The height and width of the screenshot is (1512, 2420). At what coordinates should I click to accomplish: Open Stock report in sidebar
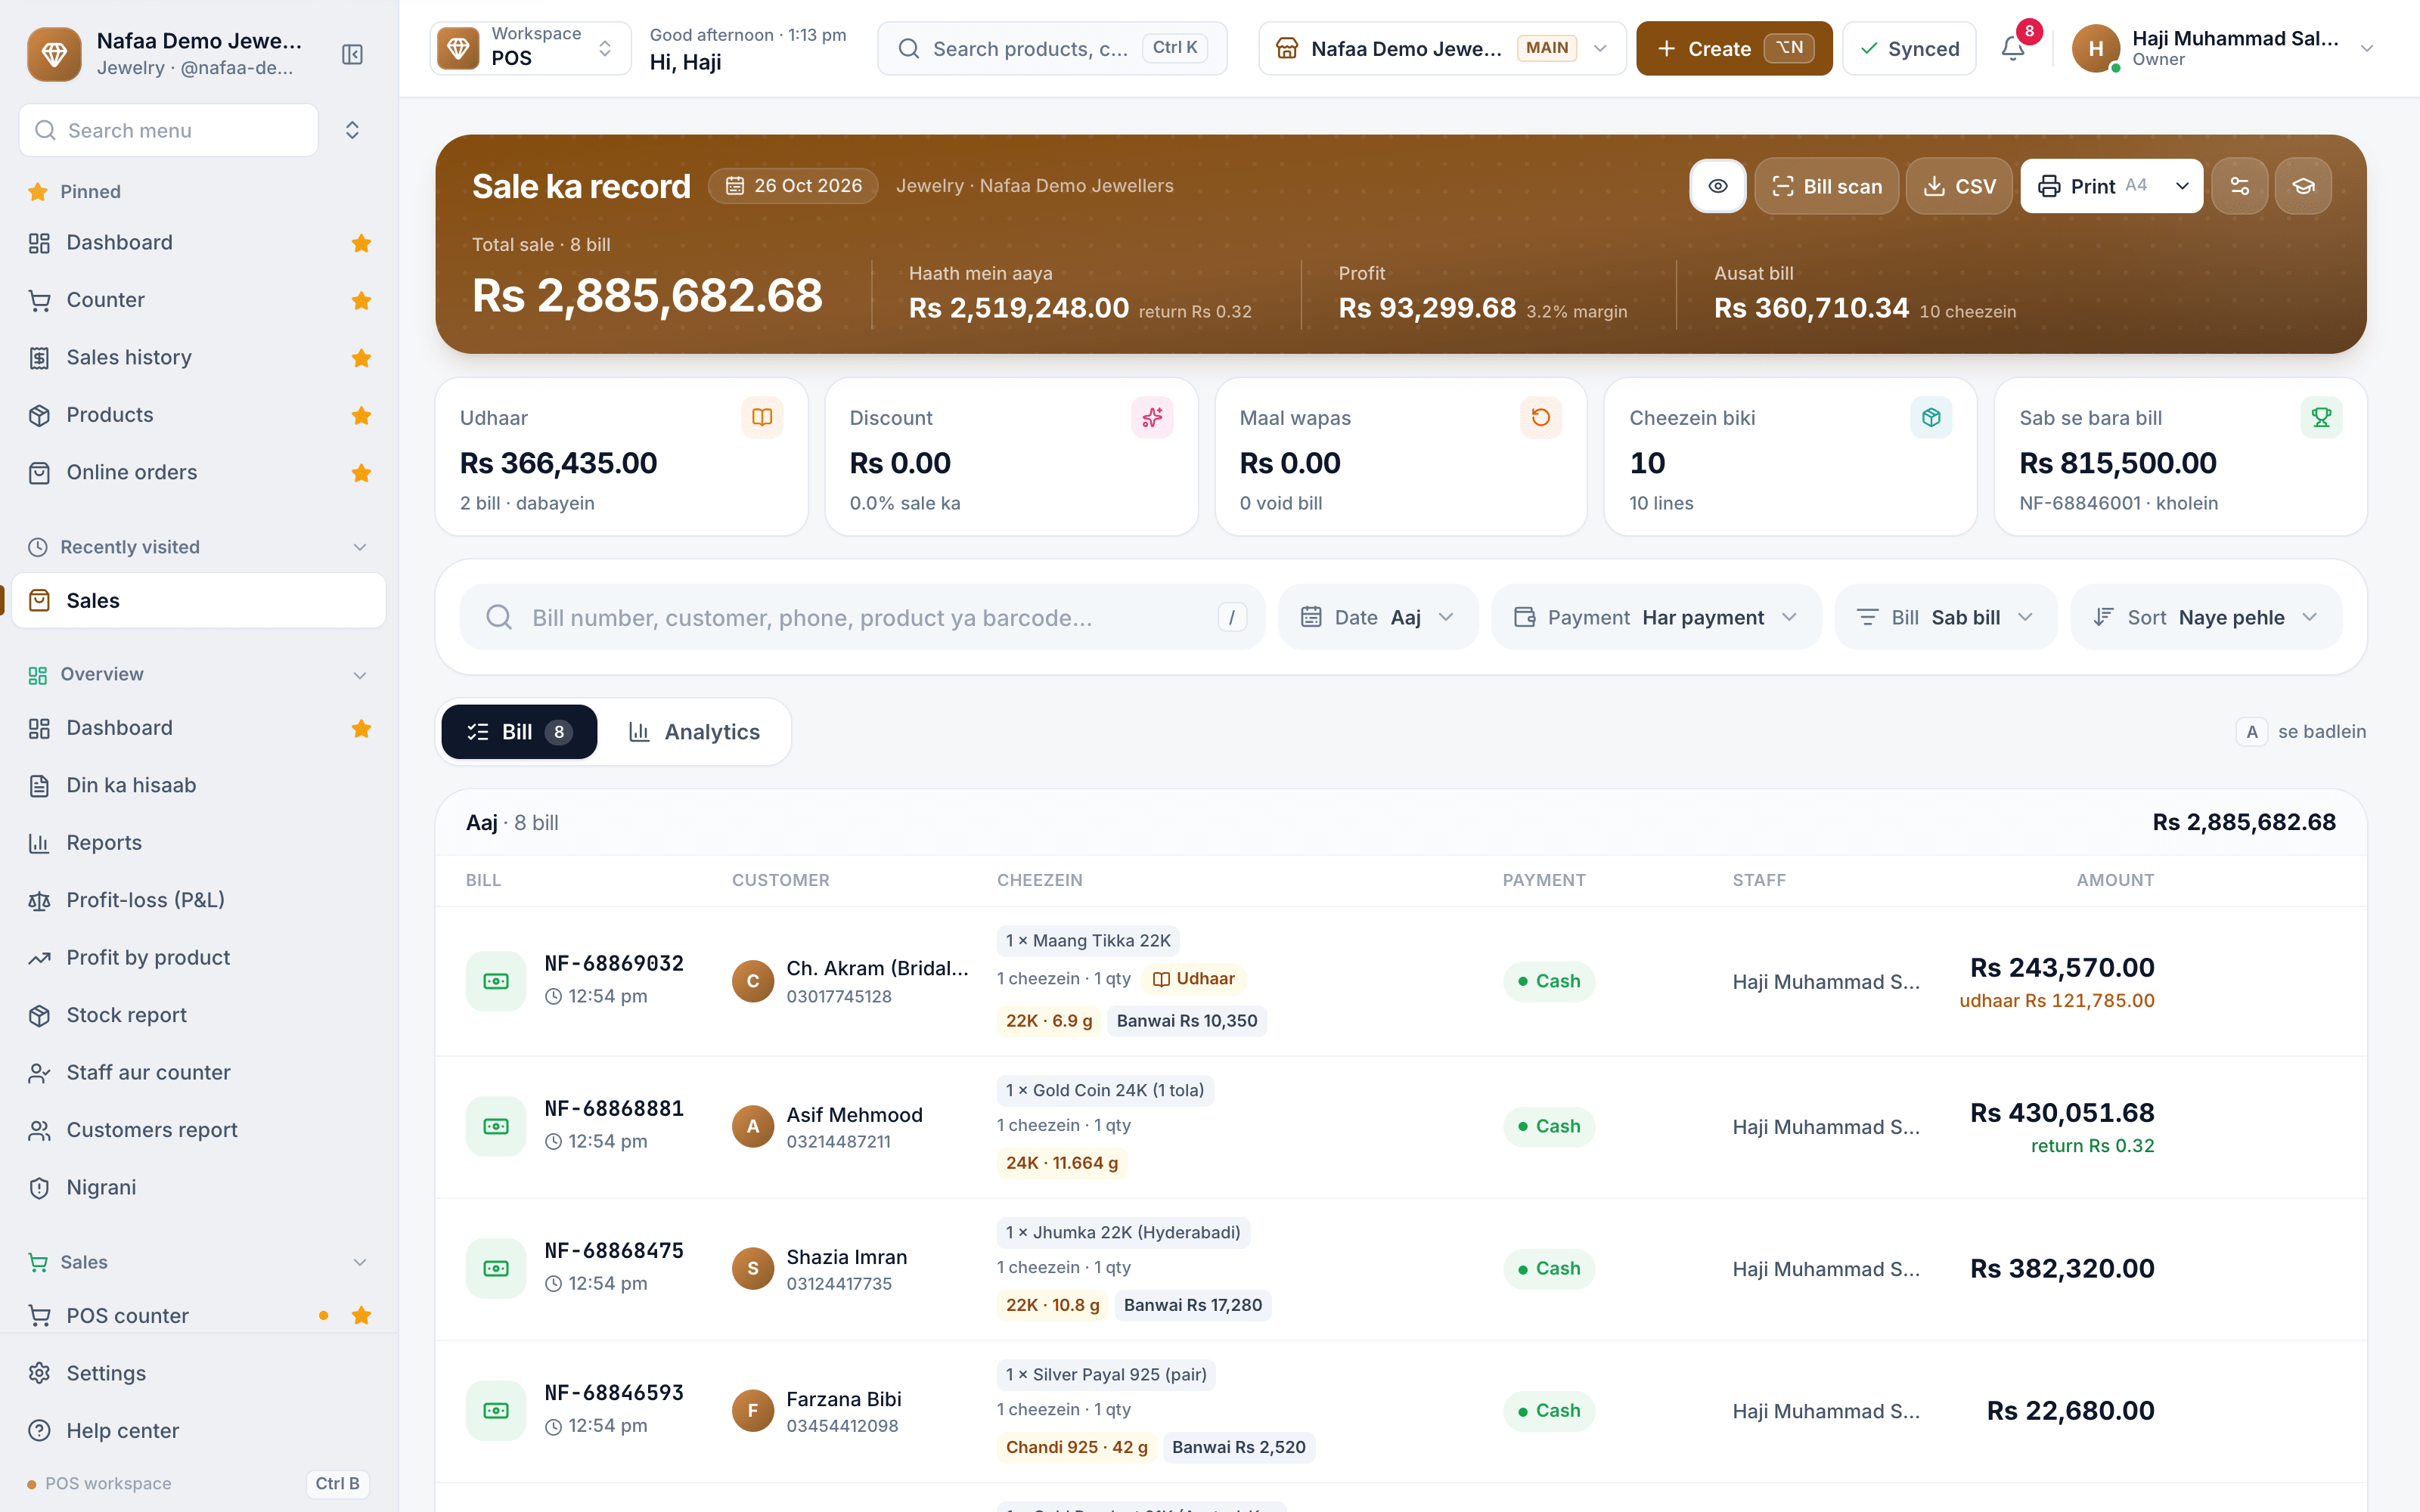(x=199, y=1015)
